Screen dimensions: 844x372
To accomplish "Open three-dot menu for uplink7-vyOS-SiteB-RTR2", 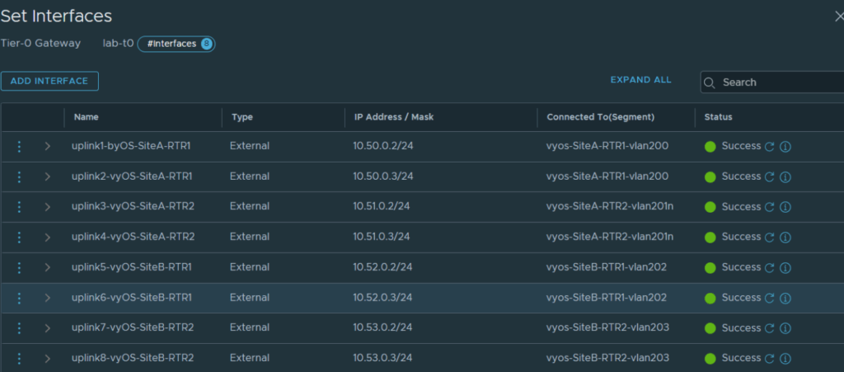I will coord(20,327).
